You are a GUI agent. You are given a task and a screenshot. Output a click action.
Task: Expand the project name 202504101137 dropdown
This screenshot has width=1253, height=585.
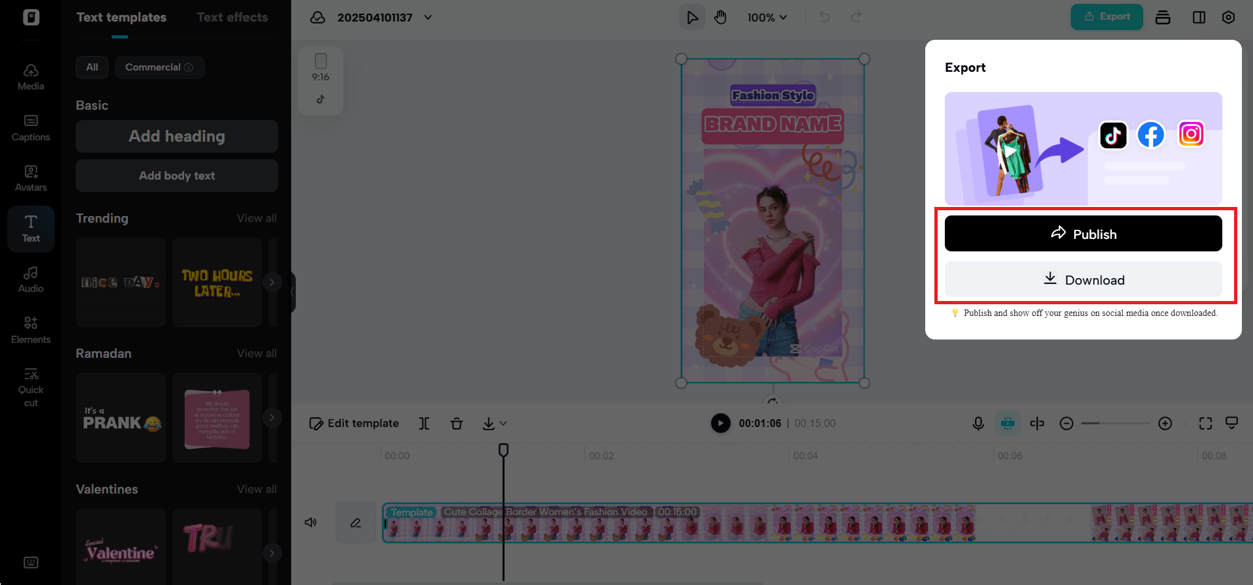click(x=428, y=18)
